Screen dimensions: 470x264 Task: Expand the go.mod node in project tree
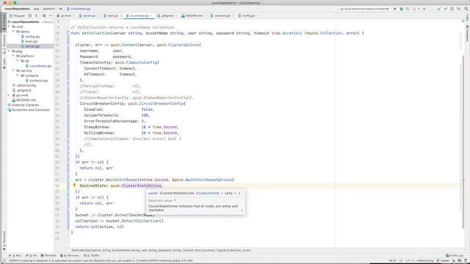pos(9,95)
